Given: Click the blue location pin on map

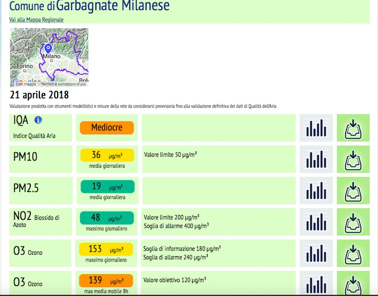Looking at the screenshot, I should (48, 48).
